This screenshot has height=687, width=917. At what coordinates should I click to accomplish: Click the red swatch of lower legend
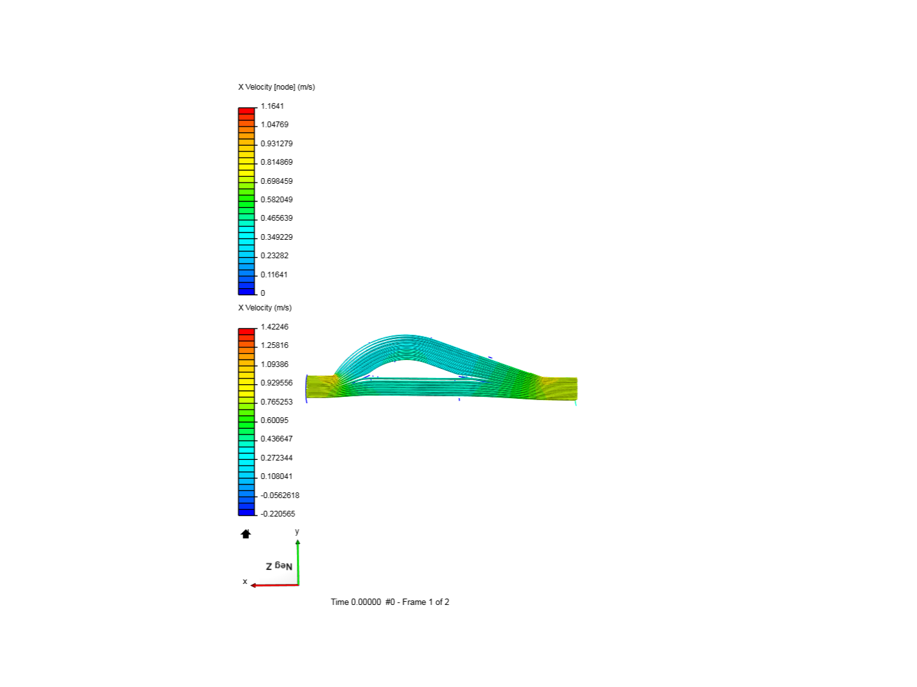click(x=246, y=332)
